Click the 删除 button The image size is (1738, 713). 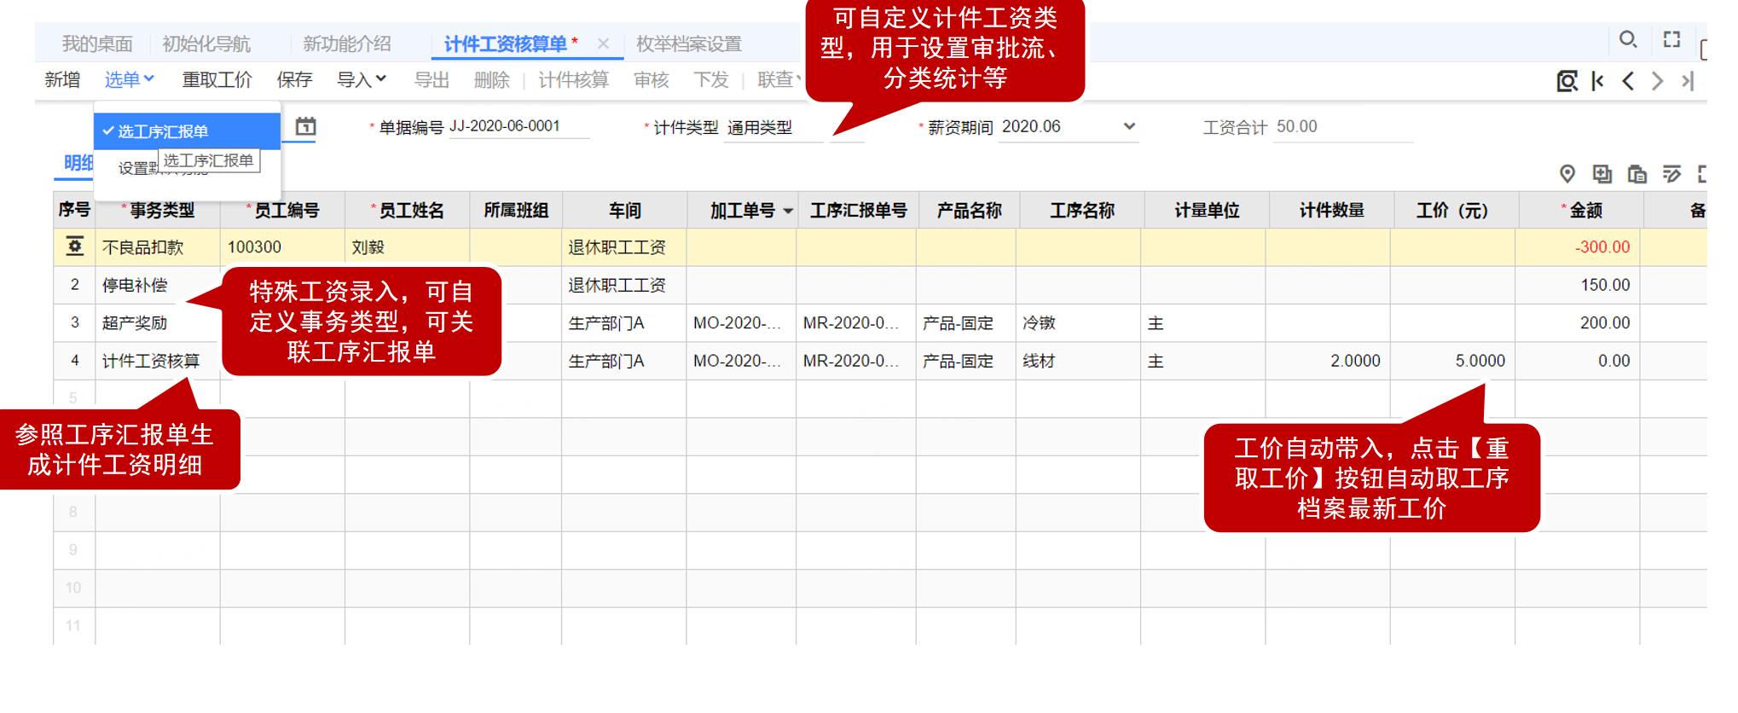tap(491, 79)
